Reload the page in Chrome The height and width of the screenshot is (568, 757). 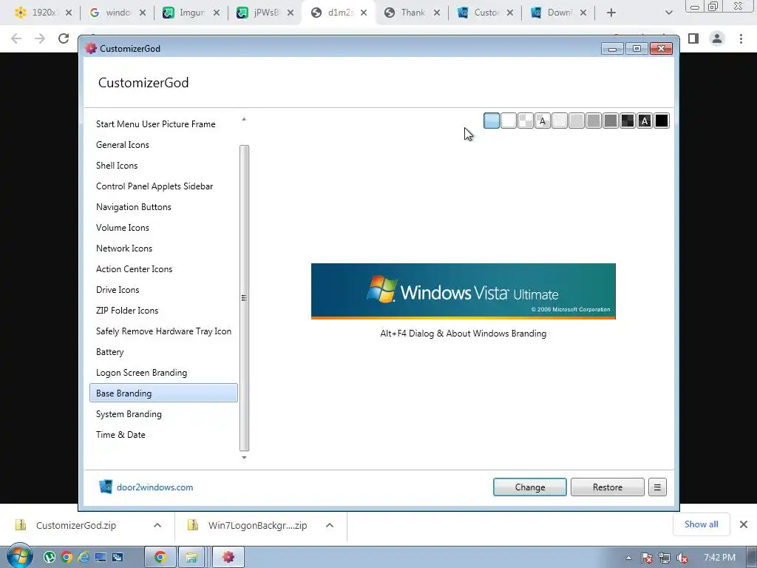pos(64,38)
